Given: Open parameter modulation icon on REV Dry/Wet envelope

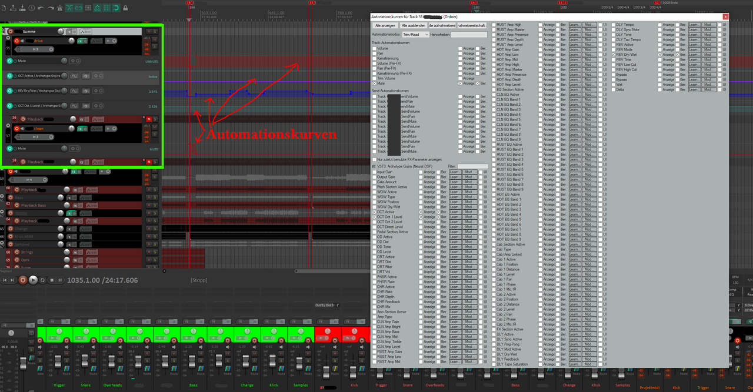Looking at the screenshot, I should click(85, 91).
